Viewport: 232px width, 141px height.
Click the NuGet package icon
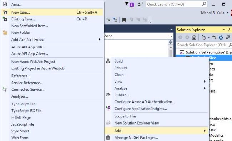(108, 137)
